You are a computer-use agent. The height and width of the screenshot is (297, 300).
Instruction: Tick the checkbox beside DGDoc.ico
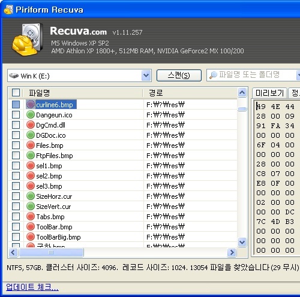16,135
